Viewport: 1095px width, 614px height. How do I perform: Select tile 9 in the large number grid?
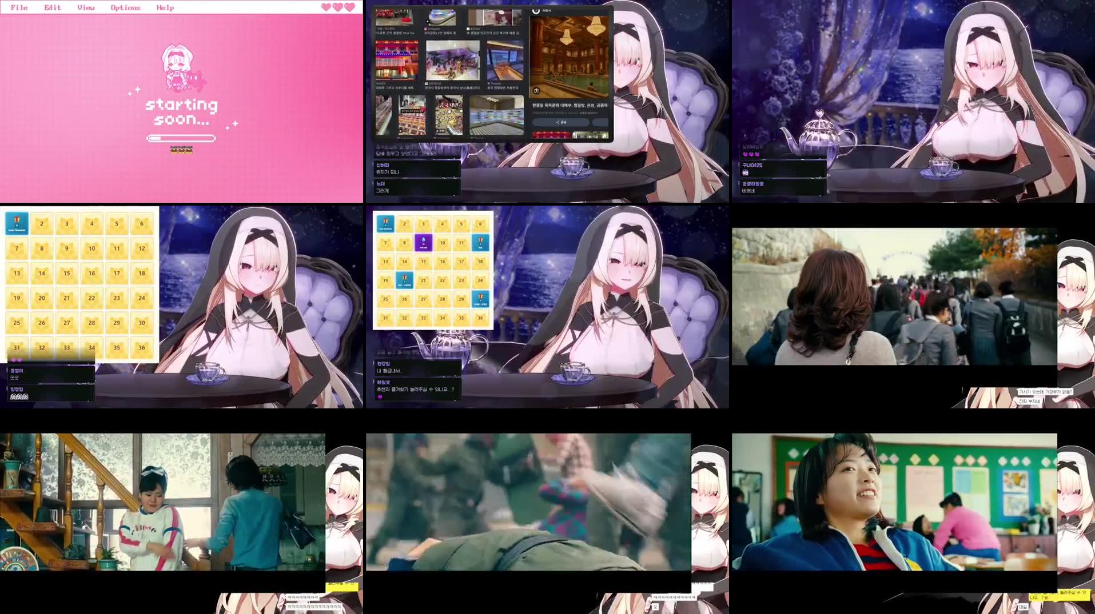click(x=66, y=248)
